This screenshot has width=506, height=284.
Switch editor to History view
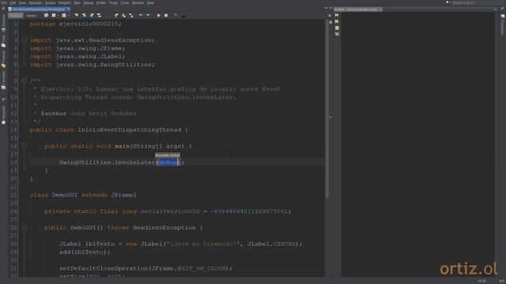32,16
